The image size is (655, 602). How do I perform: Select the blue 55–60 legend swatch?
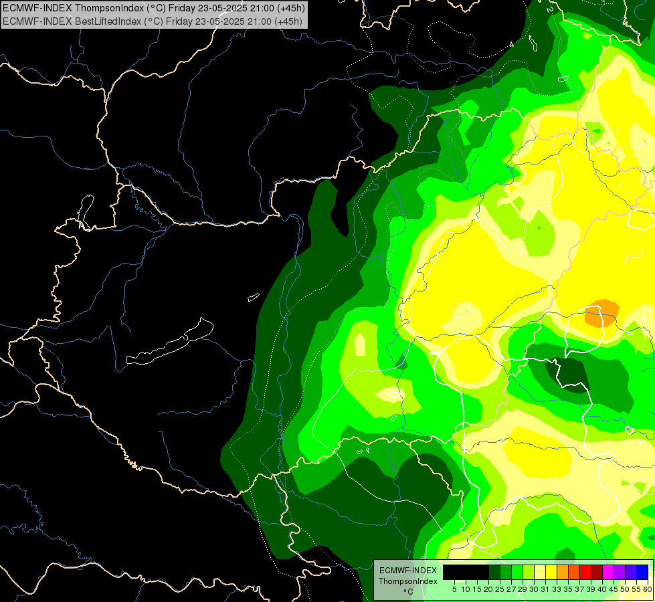[x=642, y=572]
